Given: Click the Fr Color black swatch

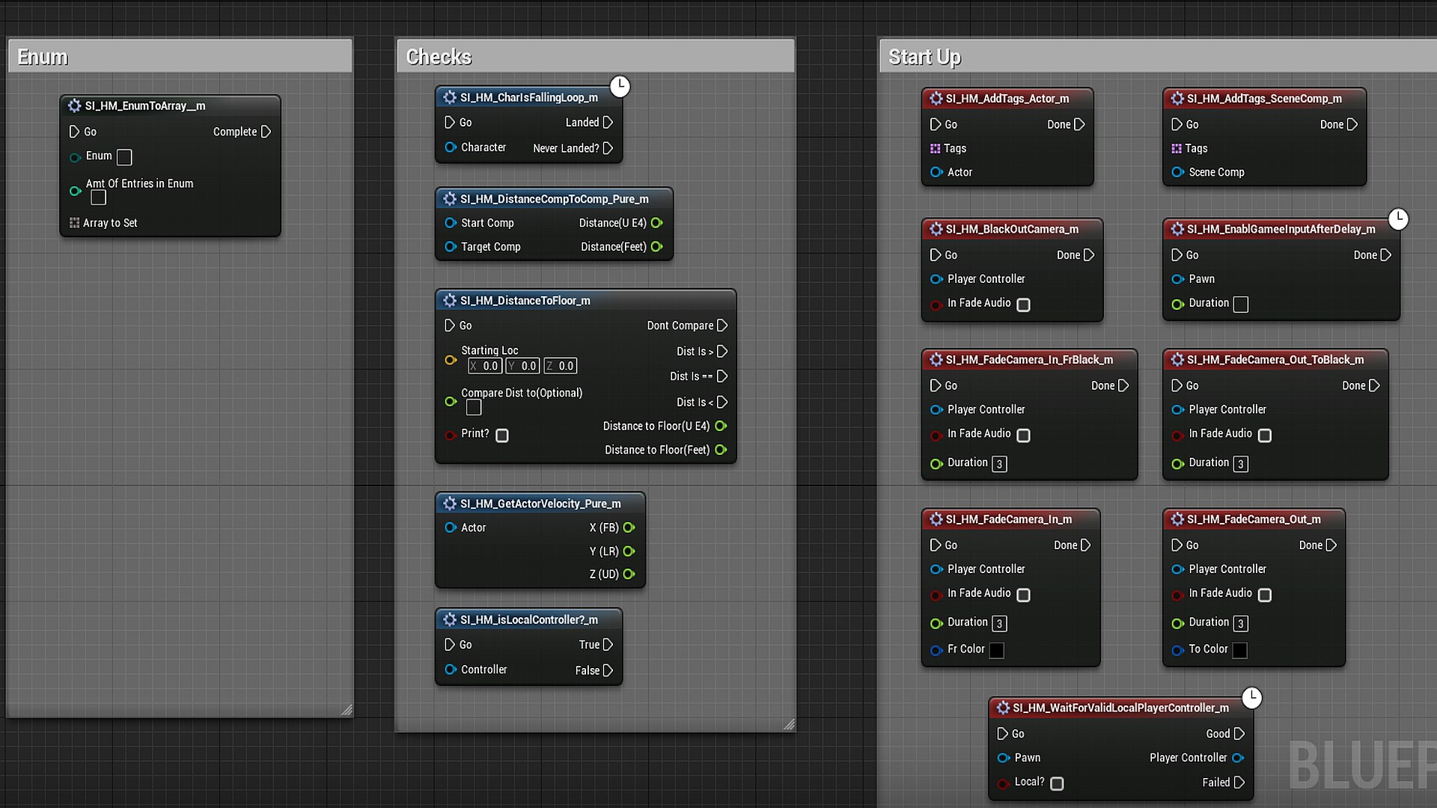Looking at the screenshot, I should click(x=996, y=650).
